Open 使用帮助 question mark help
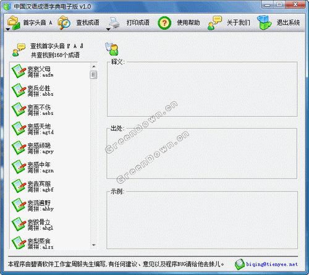 click(x=179, y=23)
